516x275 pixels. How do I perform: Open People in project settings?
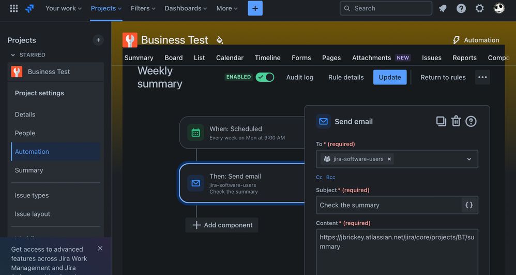pos(25,133)
